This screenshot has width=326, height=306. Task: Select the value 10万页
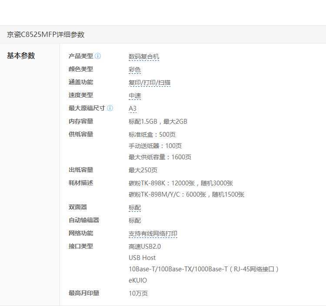[x=138, y=293]
